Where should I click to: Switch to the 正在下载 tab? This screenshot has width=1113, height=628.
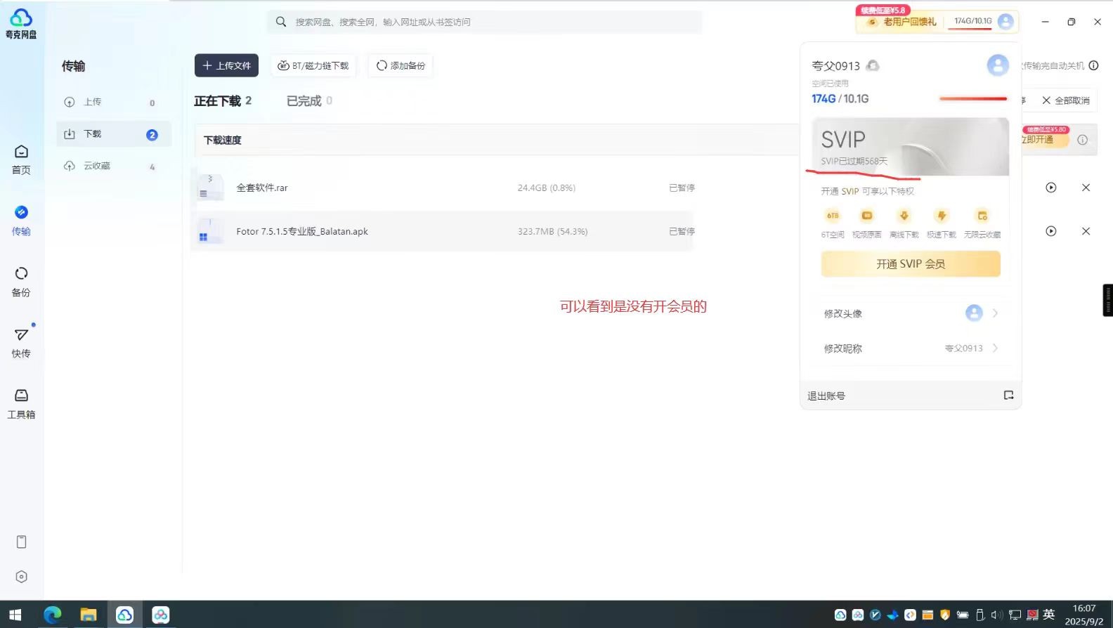pos(223,101)
